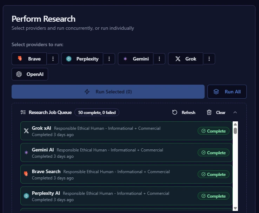Refresh the Research Job Queue
Screen dimensions: 259x213
(x=184, y=112)
